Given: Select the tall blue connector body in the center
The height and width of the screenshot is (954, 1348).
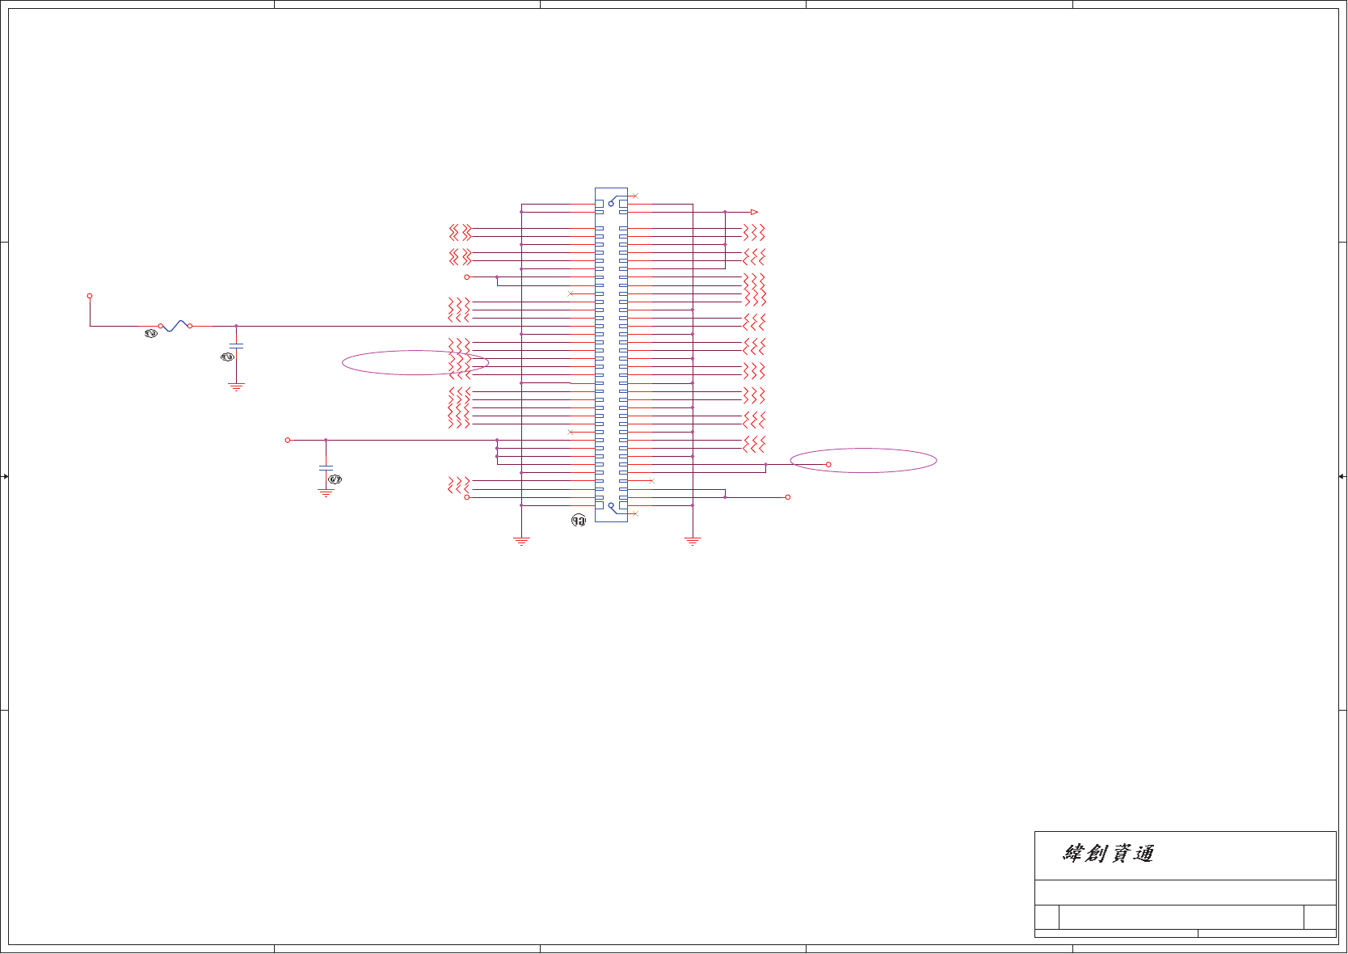Looking at the screenshot, I should (611, 355).
